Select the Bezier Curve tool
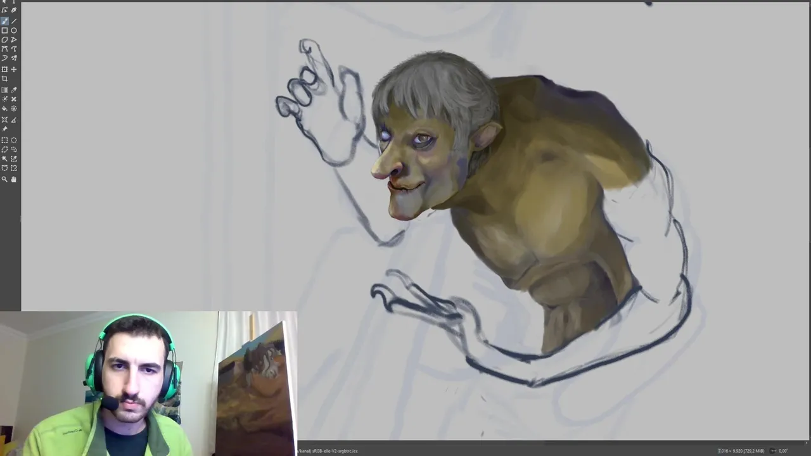The image size is (811, 456). point(4,49)
